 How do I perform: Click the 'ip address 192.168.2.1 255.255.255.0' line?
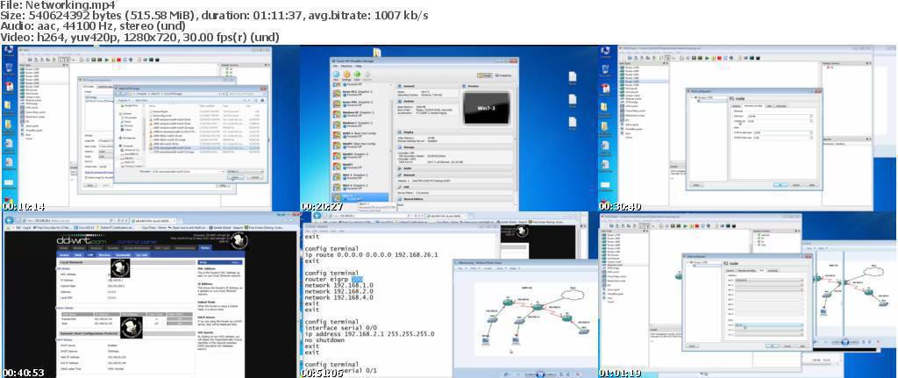coord(369,334)
